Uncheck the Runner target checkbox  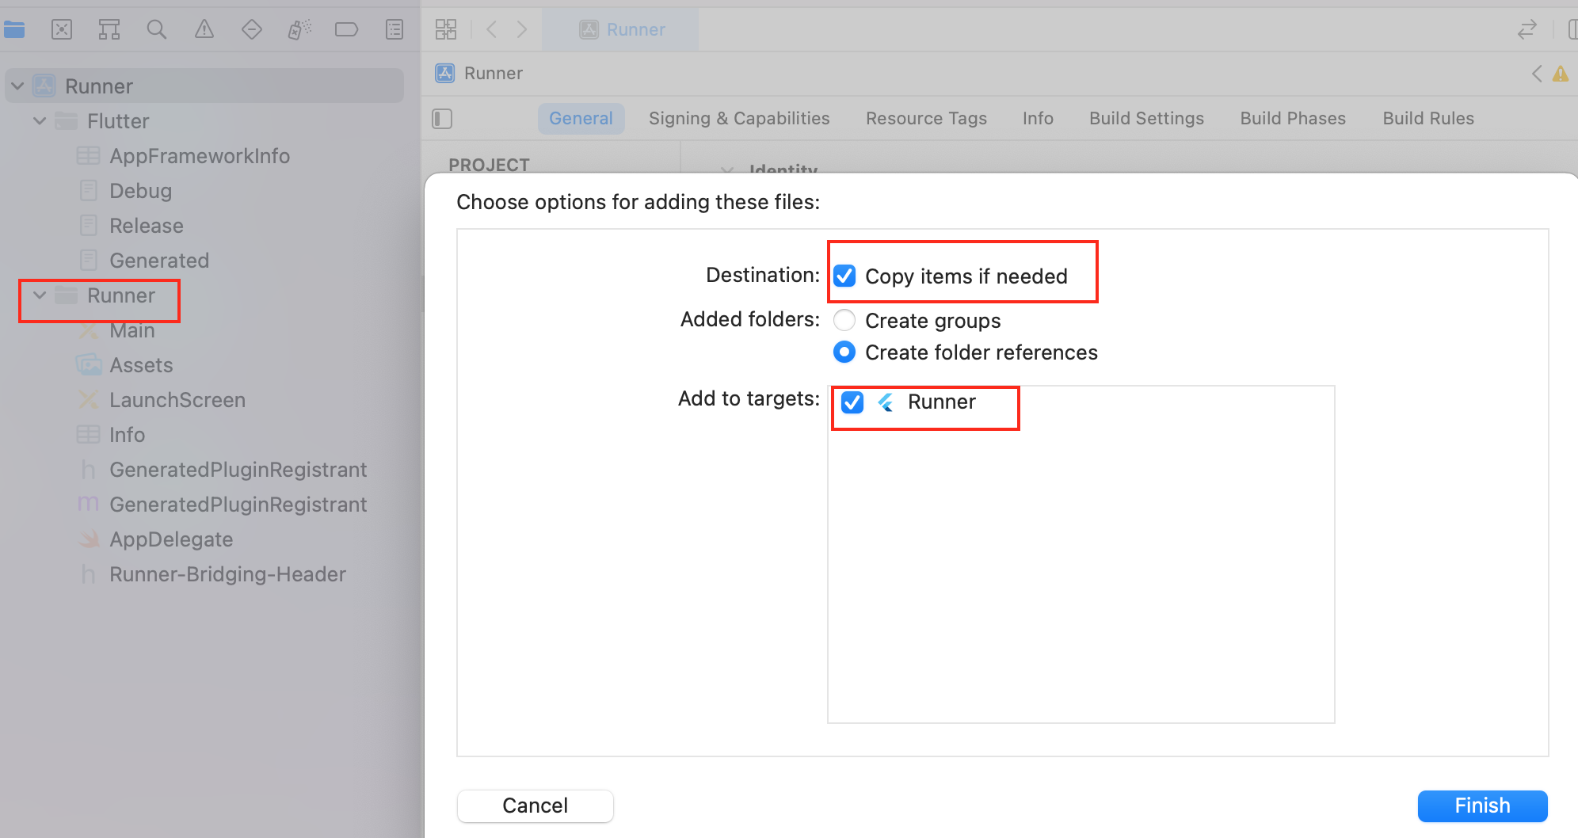pos(852,402)
